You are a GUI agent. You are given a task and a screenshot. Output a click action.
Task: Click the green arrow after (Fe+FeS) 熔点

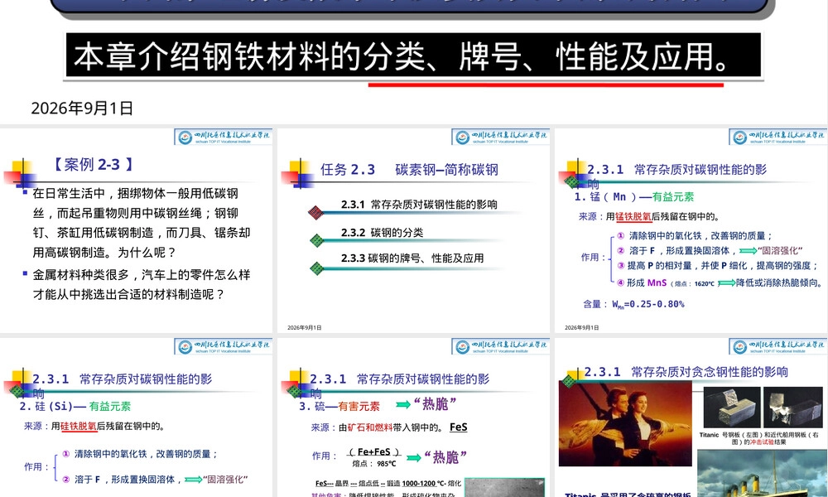click(414, 457)
